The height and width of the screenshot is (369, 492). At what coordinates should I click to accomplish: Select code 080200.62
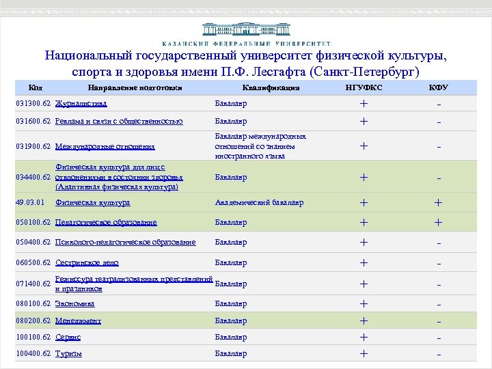(33, 320)
